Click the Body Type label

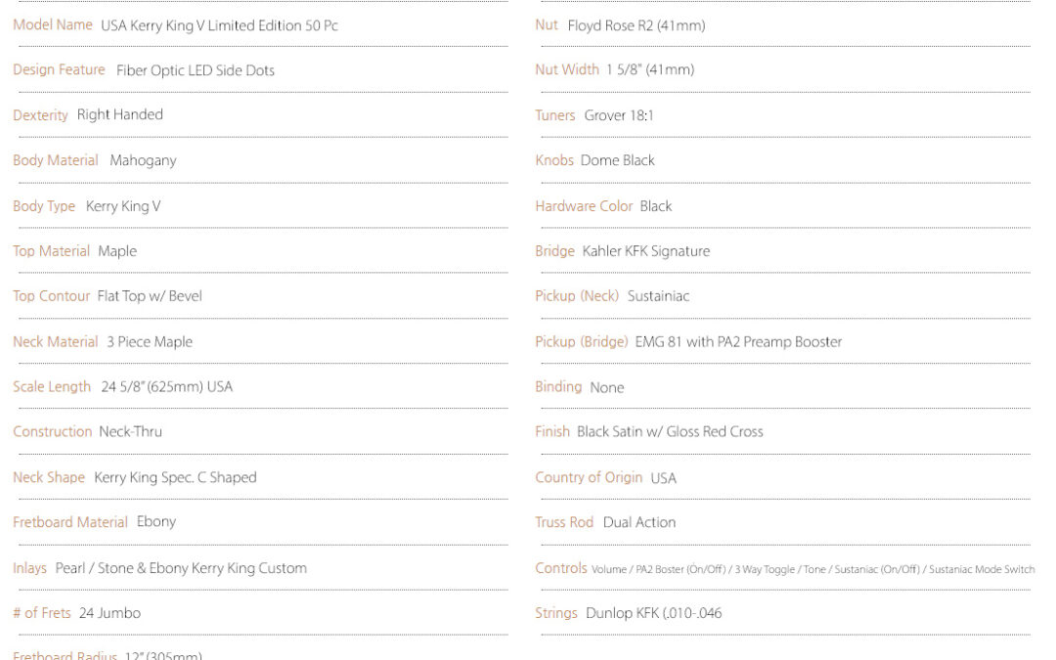click(44, 206)
